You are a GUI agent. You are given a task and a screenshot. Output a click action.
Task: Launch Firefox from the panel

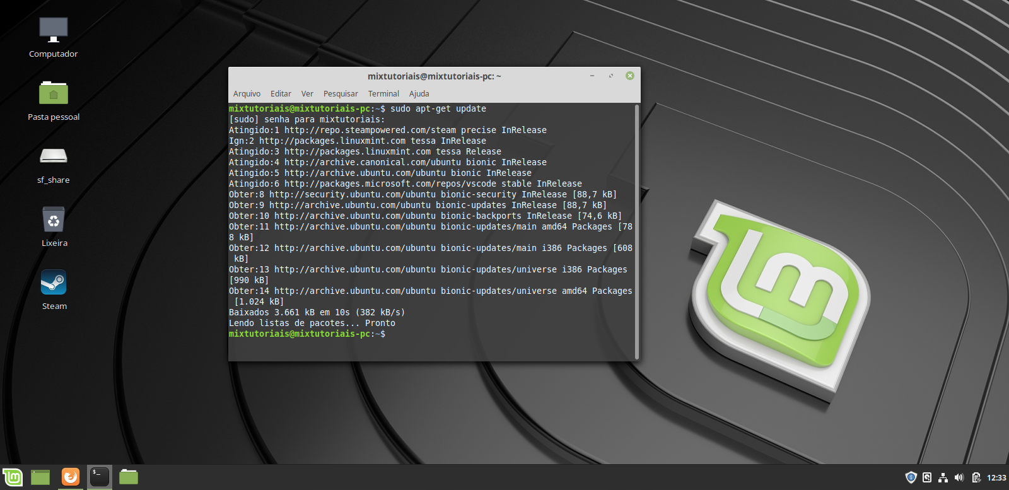pos(71,477)
